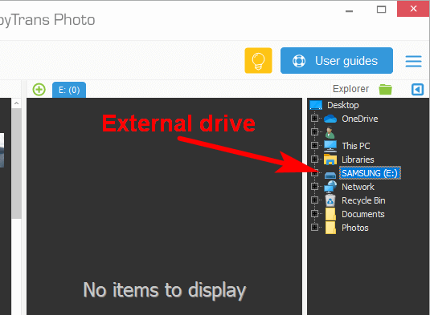Click the Network globe icon
Image resolution: width=430 pixels, height=315 pixels.
330,187
